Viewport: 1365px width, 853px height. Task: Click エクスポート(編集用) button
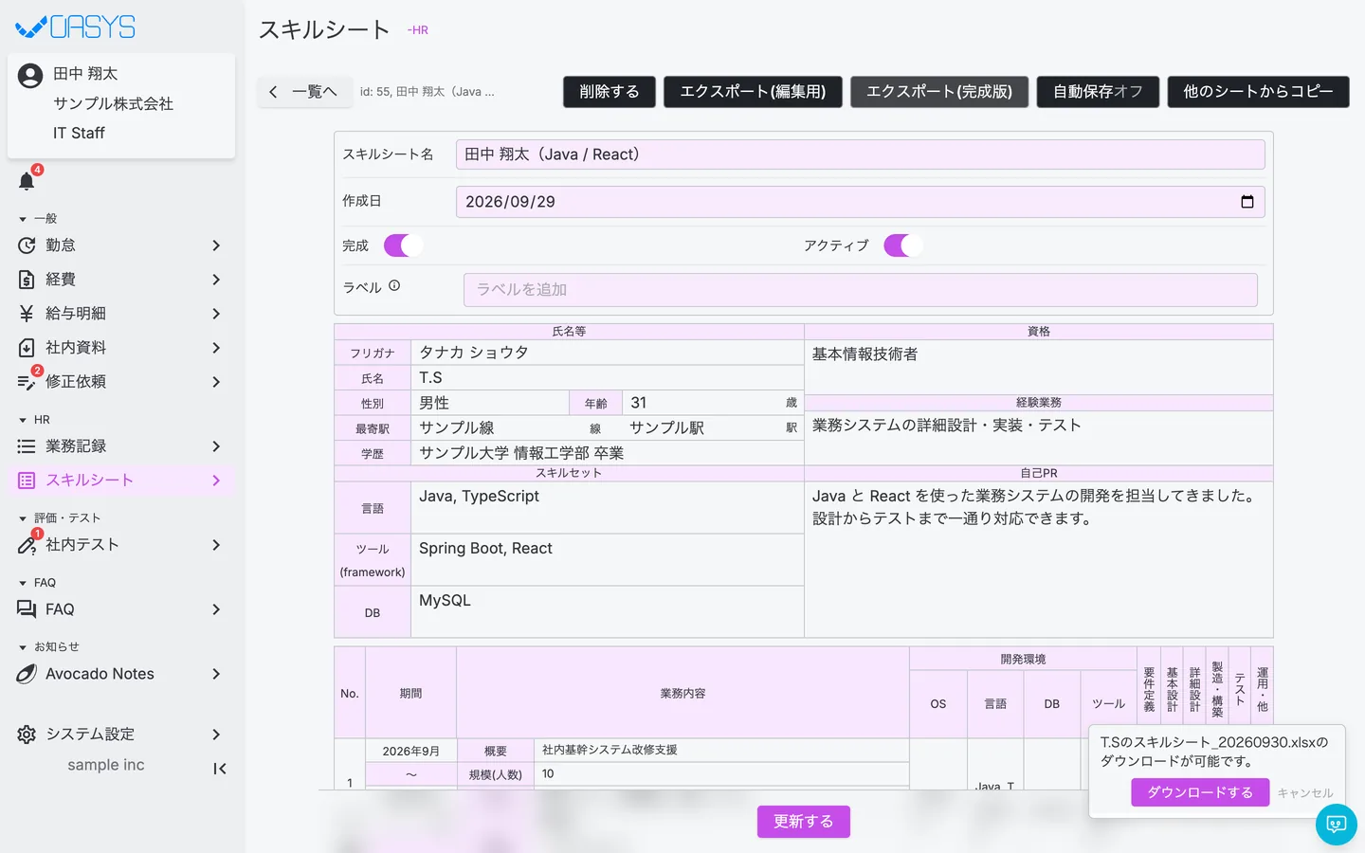point(753,92)
